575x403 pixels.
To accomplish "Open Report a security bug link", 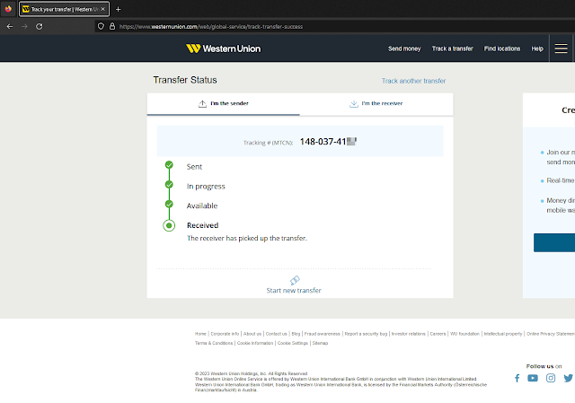I will click(x=366, y=334).
